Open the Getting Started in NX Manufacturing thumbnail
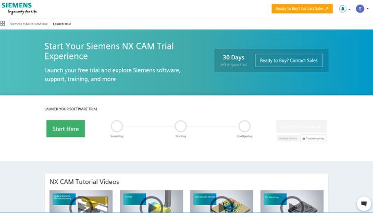 81,202
